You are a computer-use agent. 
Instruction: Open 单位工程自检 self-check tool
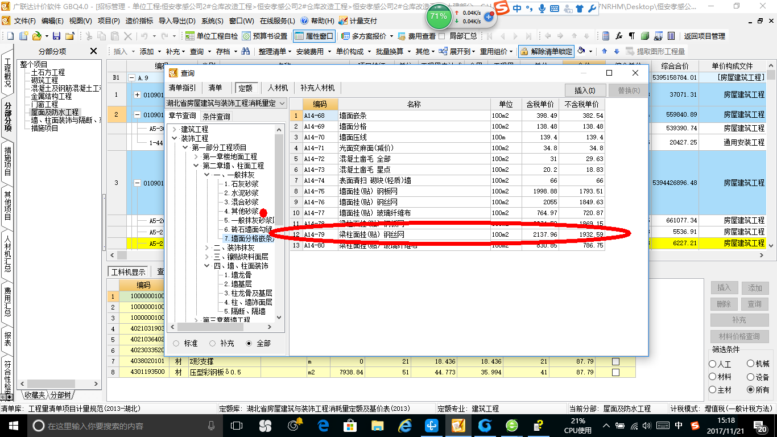(x=212, y=36)
